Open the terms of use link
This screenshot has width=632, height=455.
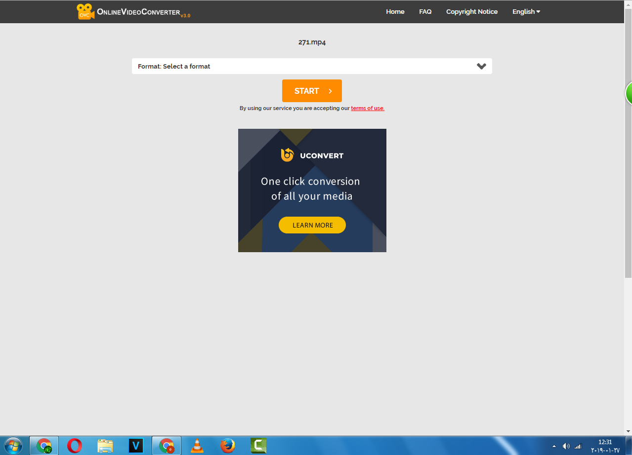pos(367,108)
